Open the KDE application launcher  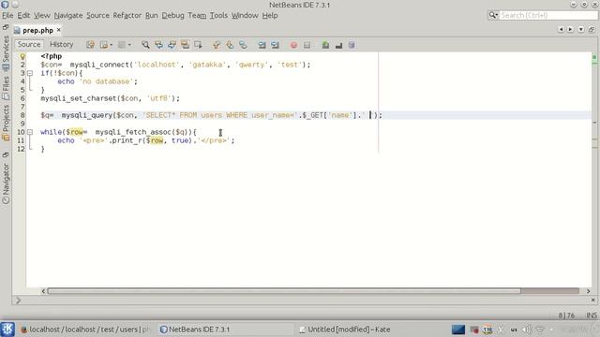pyautogui.click(x=7, y=329)
